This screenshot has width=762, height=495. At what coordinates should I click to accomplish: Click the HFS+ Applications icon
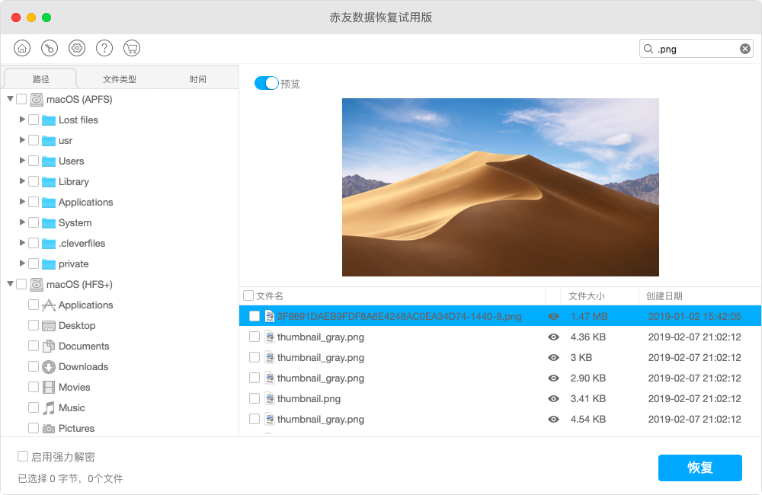pyautogui.click(x=49, y=305)
